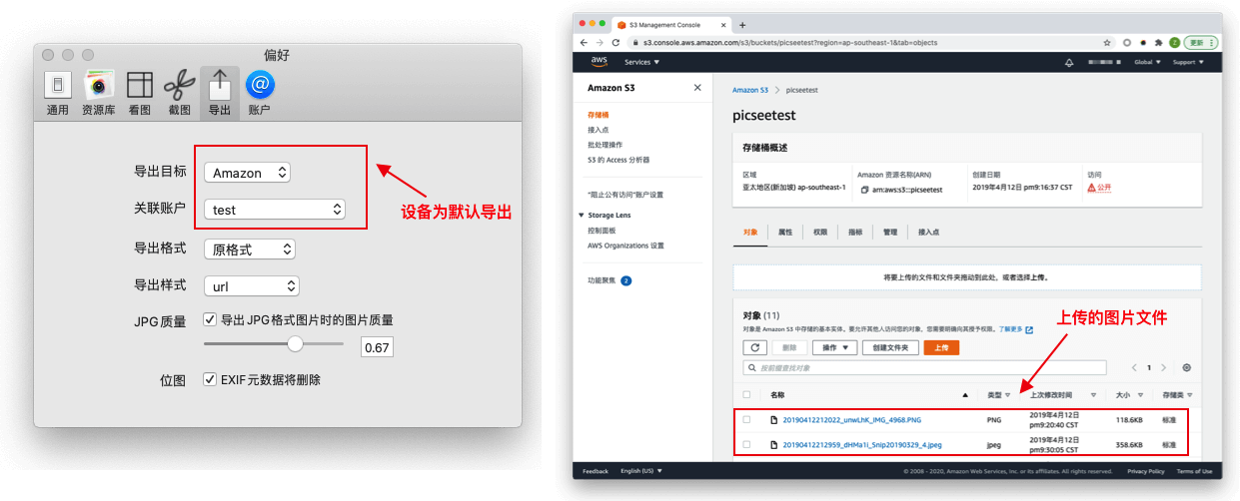Open 存储桶 in the S3 sidebar
This screenshot has width=1240, height=501.
(x=598, y=116)
